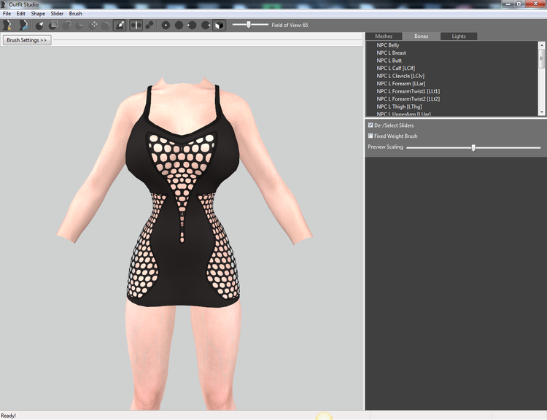Uncheck De-/Select Sliders checkbox
Viewport: 547px width, 420px height.
click(x=371, y=125)
